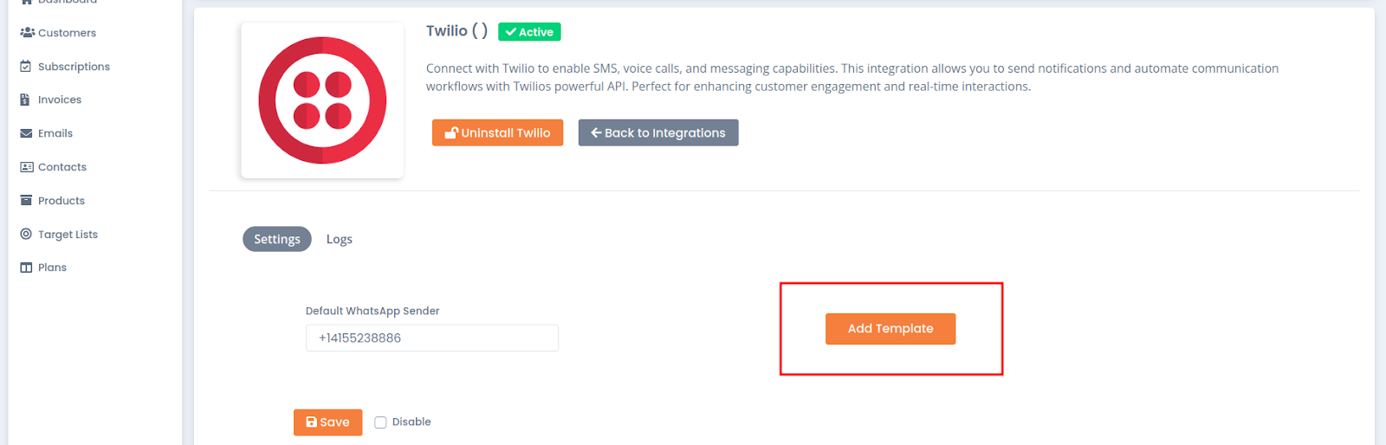Open the Target Lists menu label
The width and height of the screenshot is (1386, 445).
(x=68, y=235)
